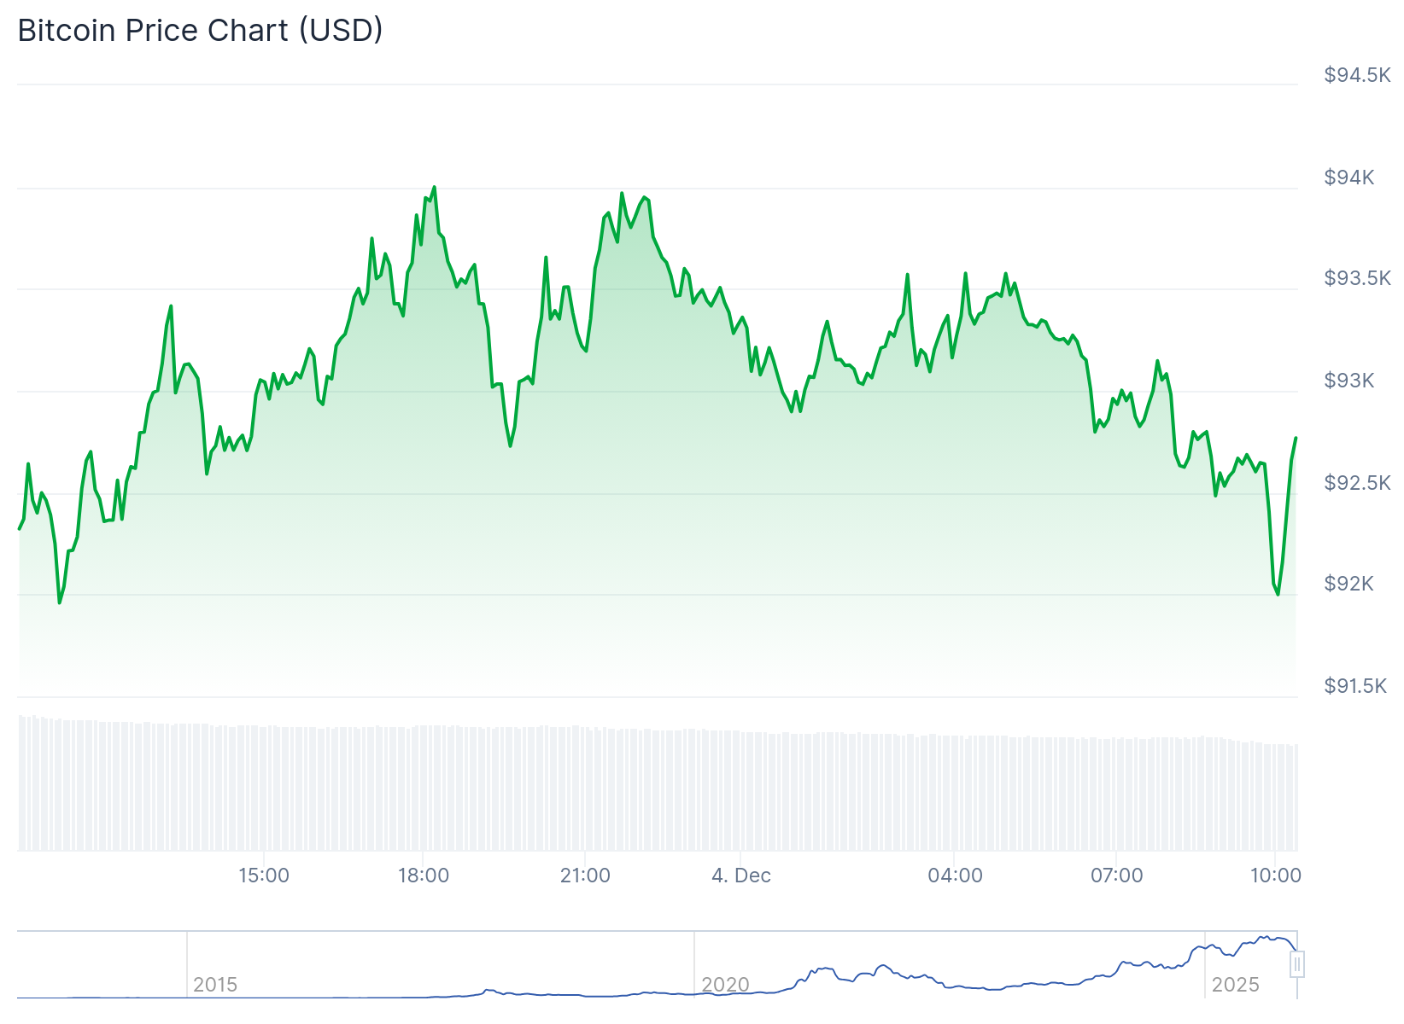1404x1024 pixels.
Task: Click the price peak near 18:00
Action: click(434, 187)
